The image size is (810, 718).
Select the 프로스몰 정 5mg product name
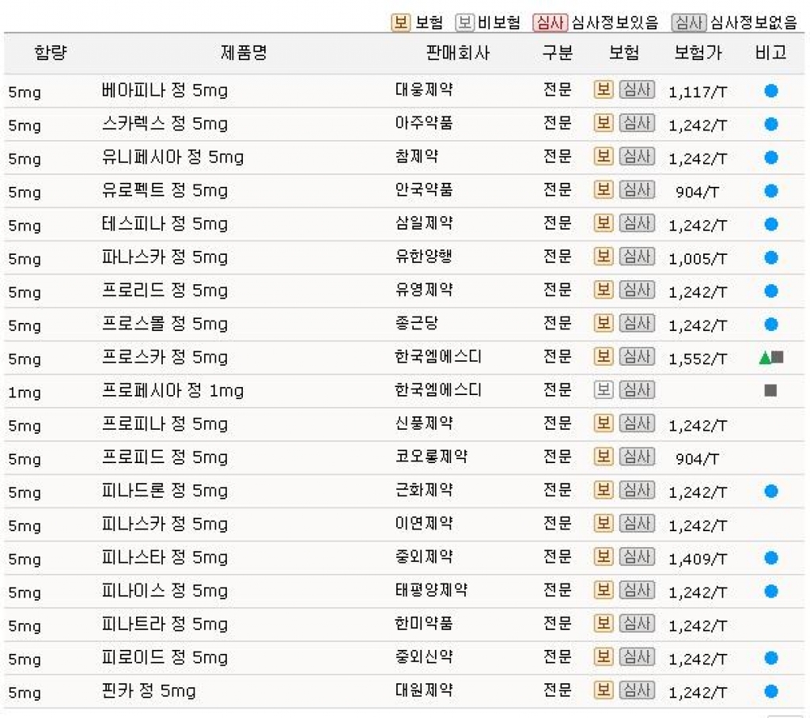click(x=165, y=324)
